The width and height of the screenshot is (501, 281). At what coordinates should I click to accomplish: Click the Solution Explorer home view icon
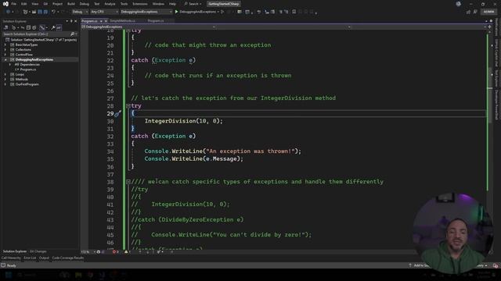click(5, 28)
